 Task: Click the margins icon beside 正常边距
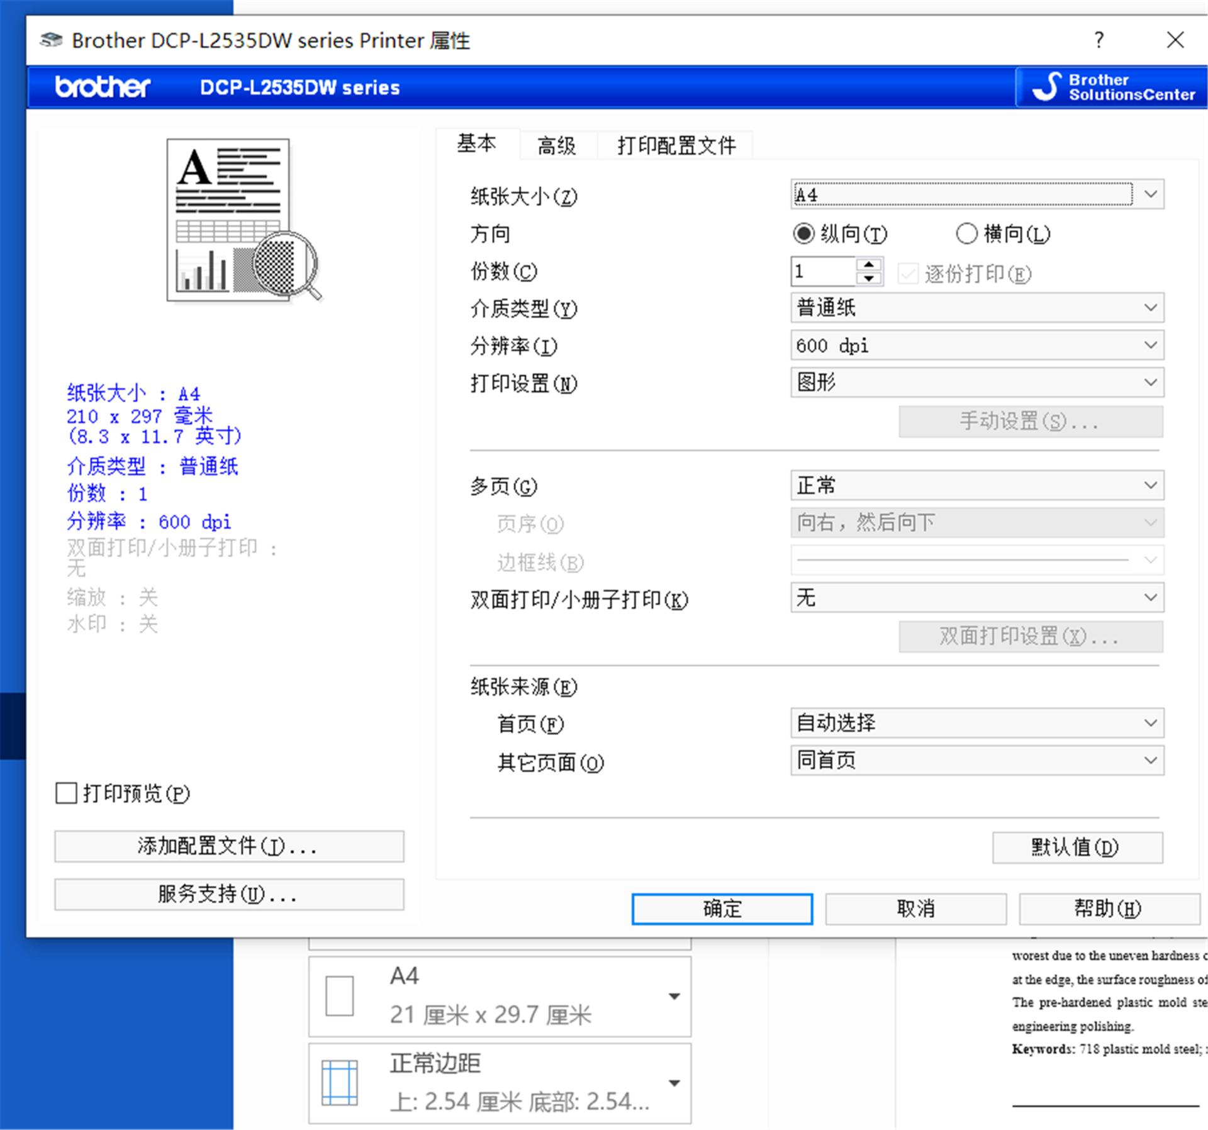pyautogui.click(x=340, y=1081)
